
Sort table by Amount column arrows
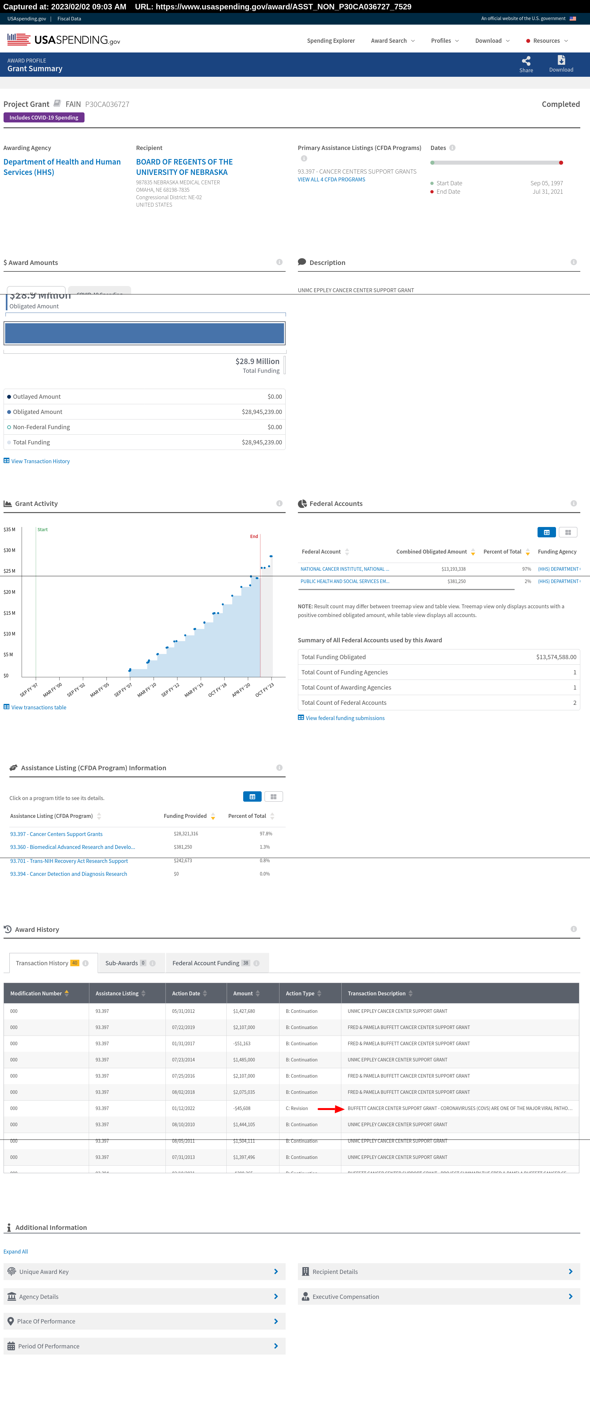pos(257,993)
